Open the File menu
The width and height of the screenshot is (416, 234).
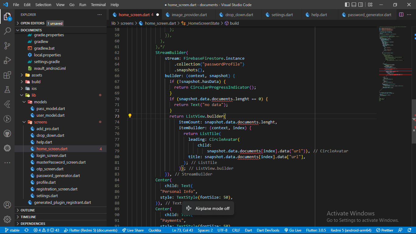(16, 5)
